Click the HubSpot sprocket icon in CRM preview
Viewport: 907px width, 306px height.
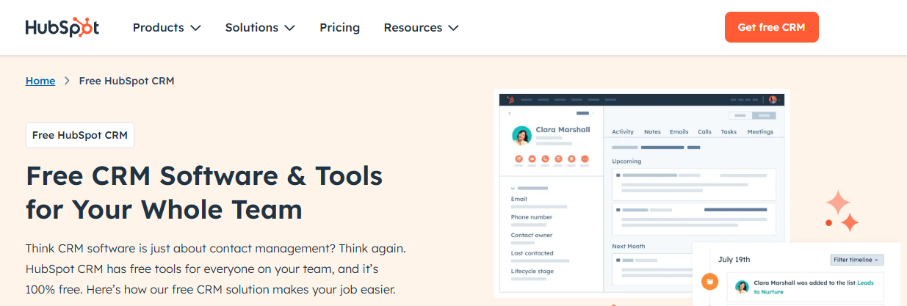[x=510, y=100]
